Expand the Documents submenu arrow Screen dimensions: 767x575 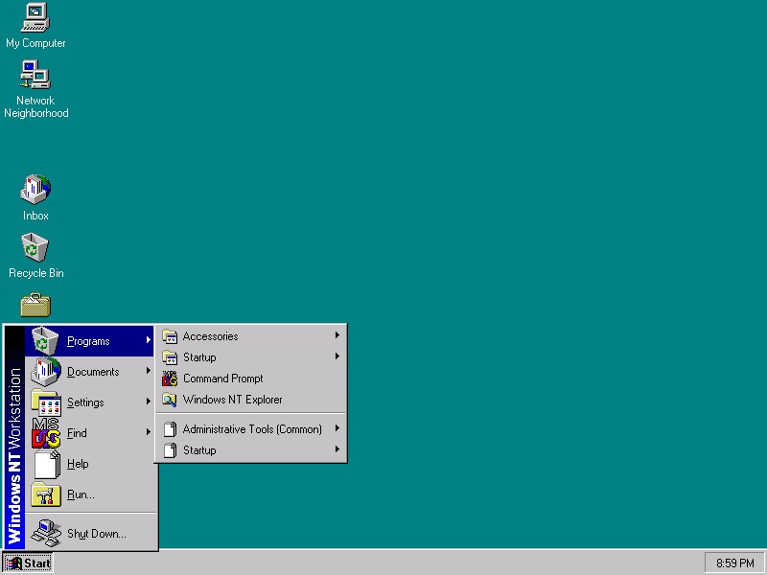149,371
